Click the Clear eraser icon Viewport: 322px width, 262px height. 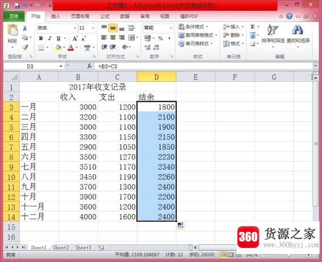pos(253,44)
